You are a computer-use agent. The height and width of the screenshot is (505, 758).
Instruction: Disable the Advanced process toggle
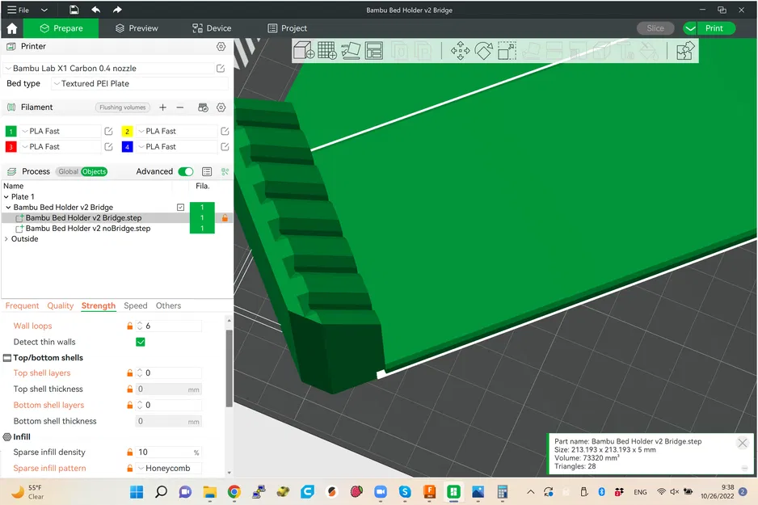(185, 171)
